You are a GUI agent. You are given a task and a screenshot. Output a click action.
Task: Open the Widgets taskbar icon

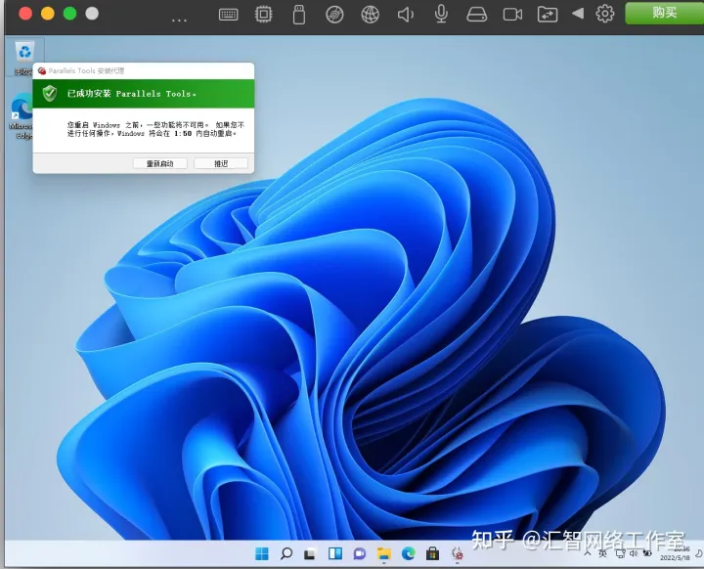335,553
